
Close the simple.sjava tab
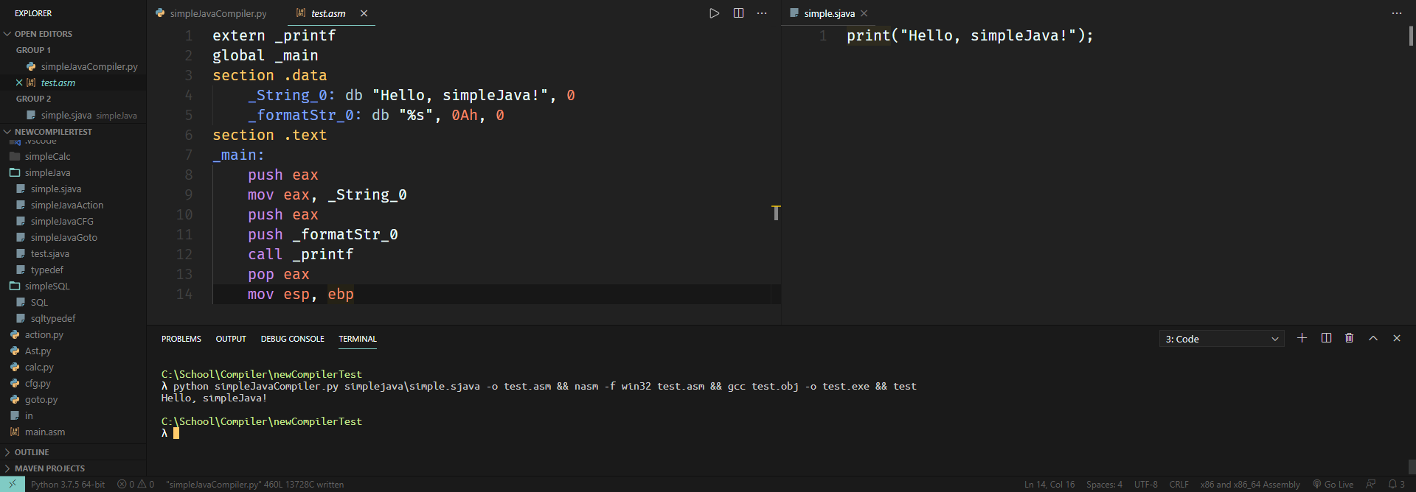[x=864, y=13]
